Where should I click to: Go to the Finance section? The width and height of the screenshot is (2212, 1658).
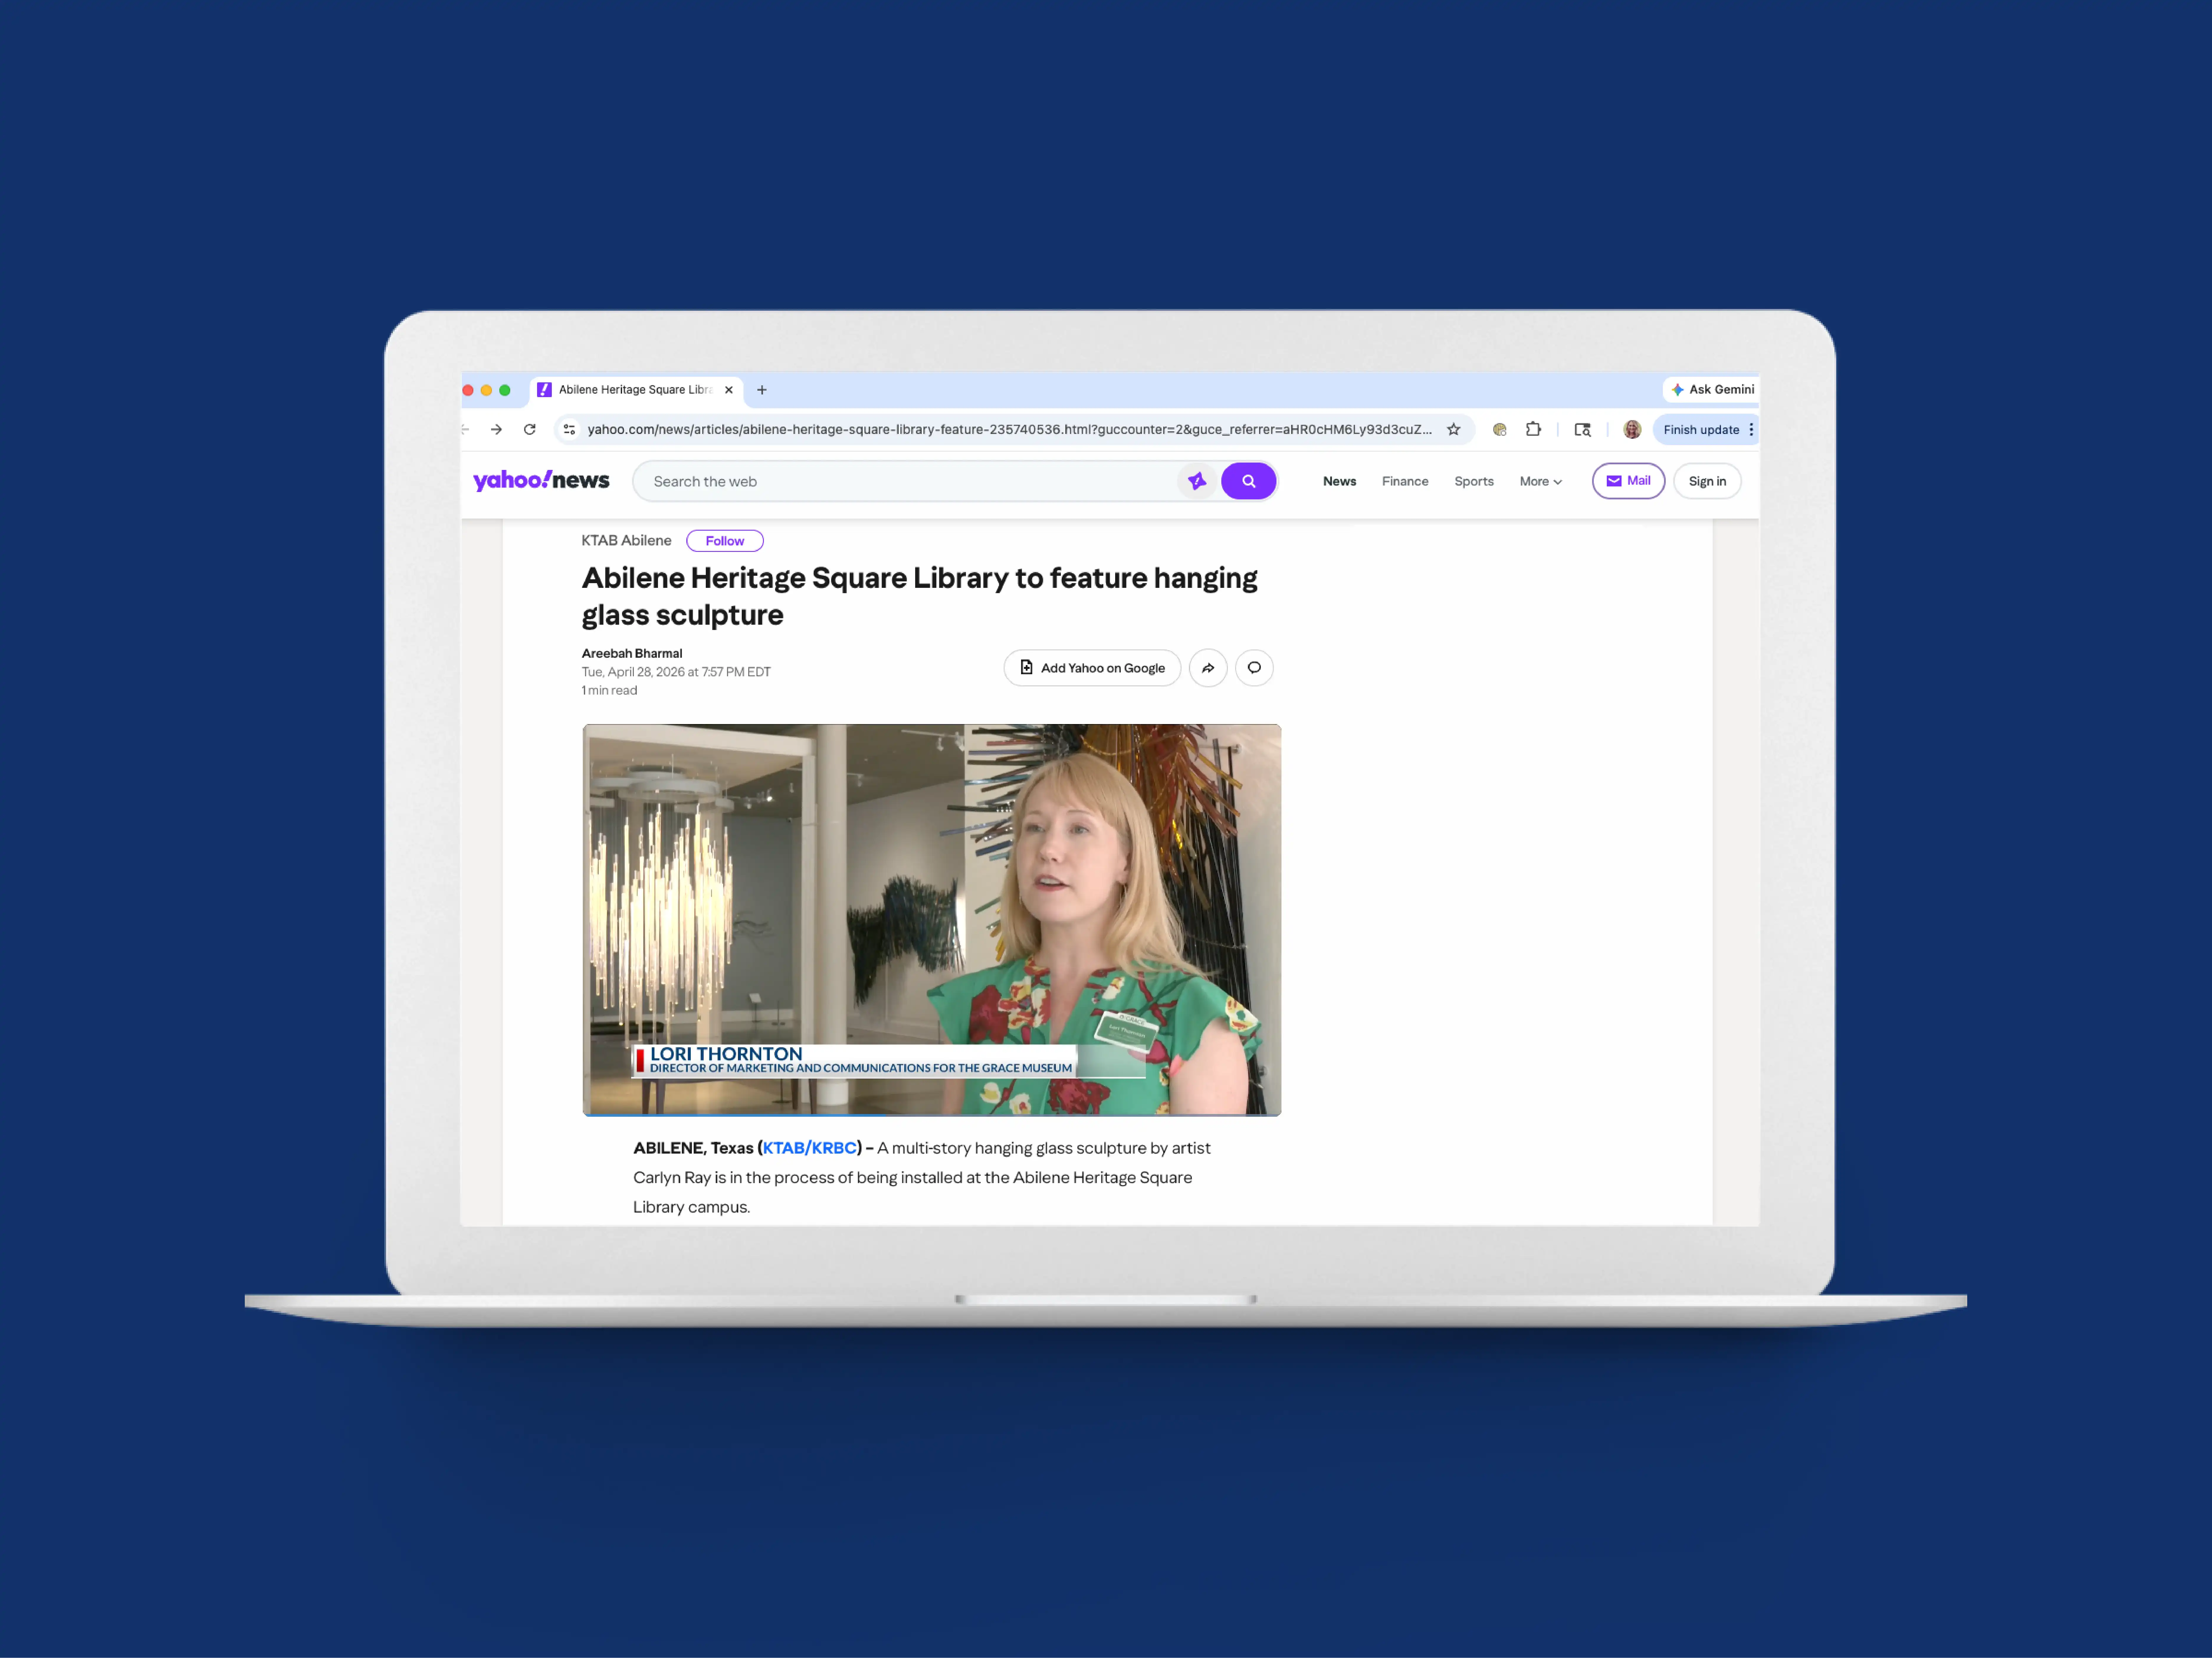tap(1405, 482)
